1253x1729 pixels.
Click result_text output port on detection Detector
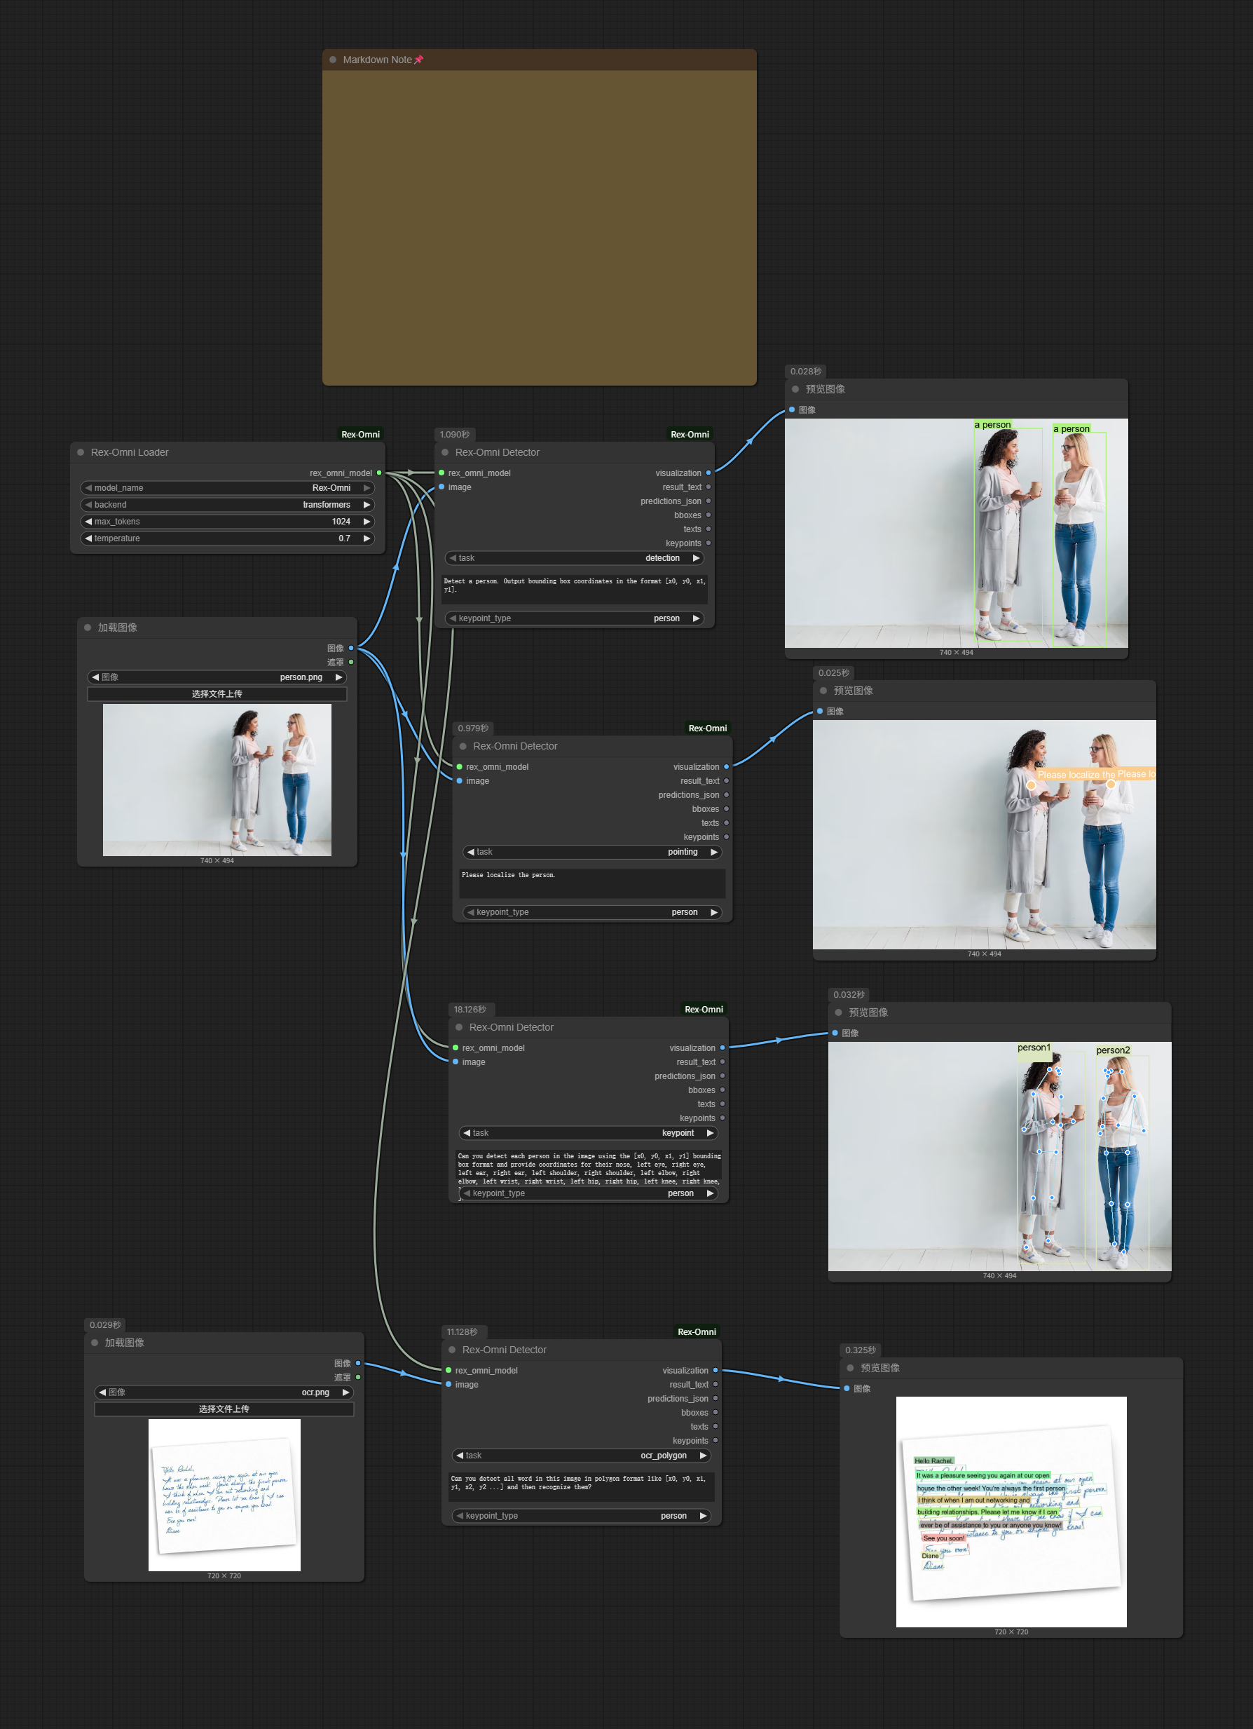click(708, 487)
